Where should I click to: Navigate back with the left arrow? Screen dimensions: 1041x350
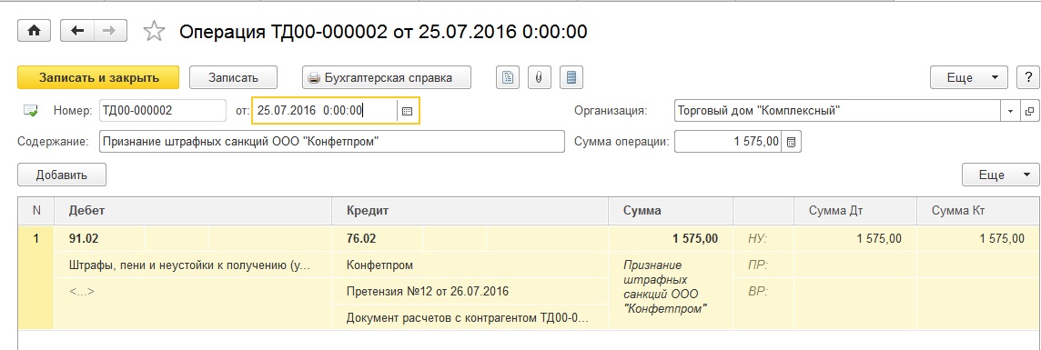point(77,31)
